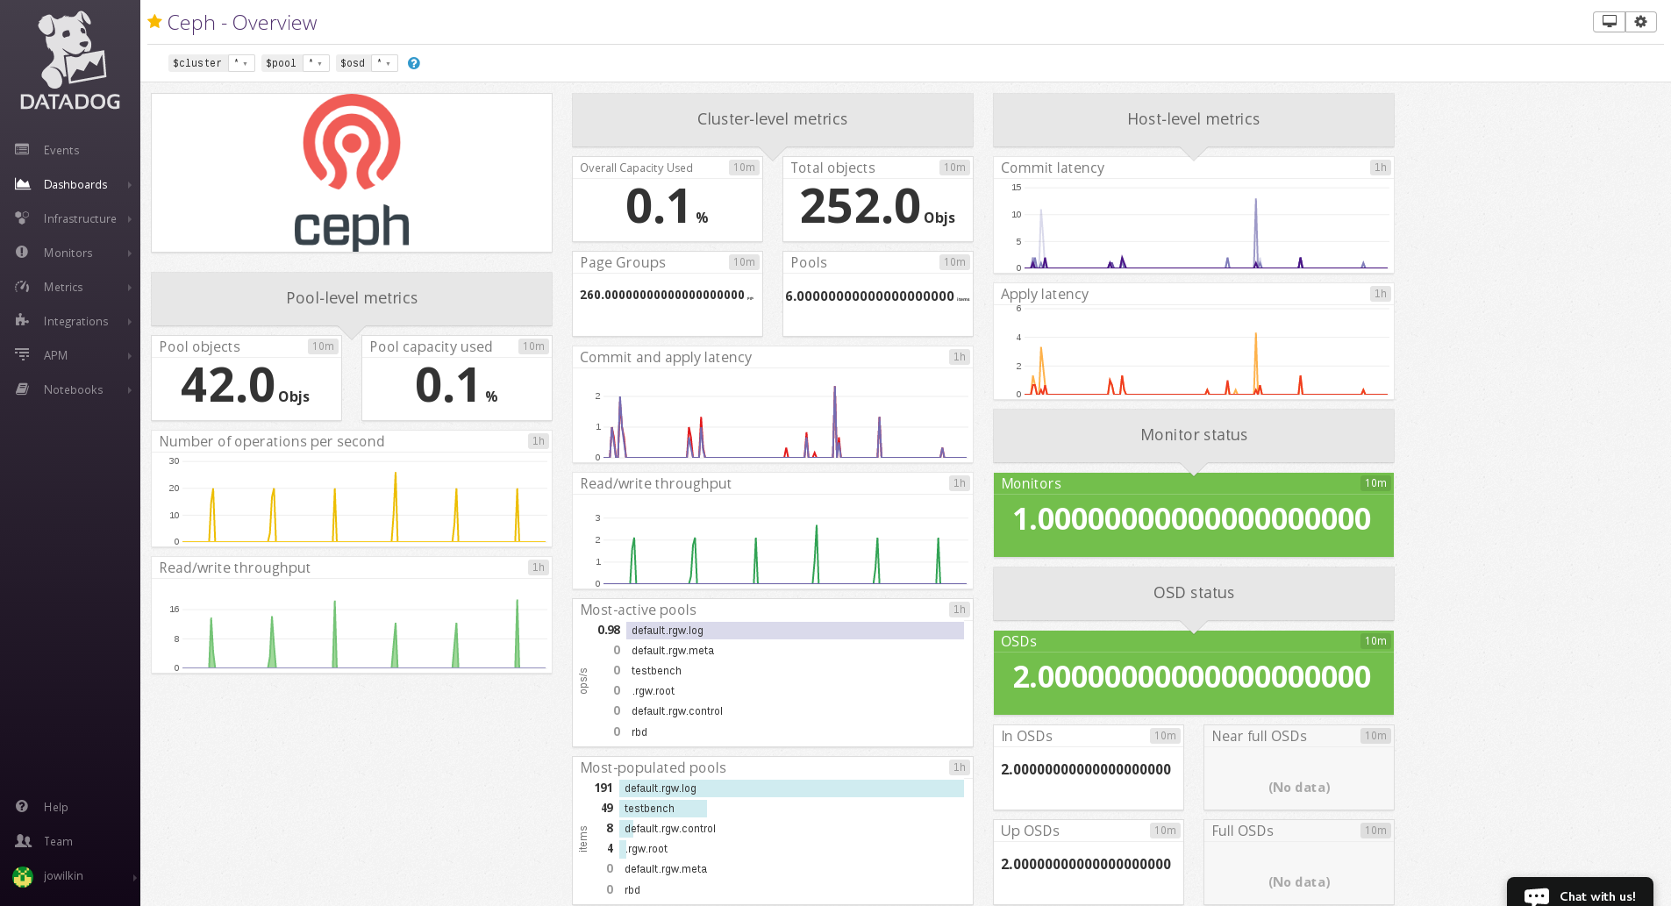Image resolution: width=1671 pixels, height=906 pixels.
Task: Click the Commit latency 1h badge
Action: click(x=1381, y=168)
